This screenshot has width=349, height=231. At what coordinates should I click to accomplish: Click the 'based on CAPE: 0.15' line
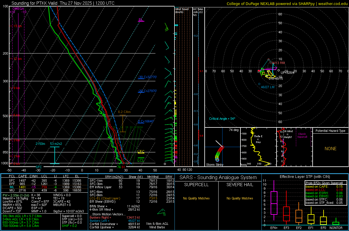pyautogui.click(x=324, y=186)
